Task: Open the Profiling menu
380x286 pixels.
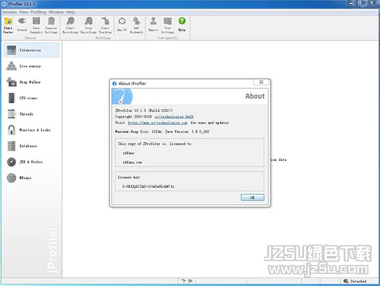Action: (38, 12)
